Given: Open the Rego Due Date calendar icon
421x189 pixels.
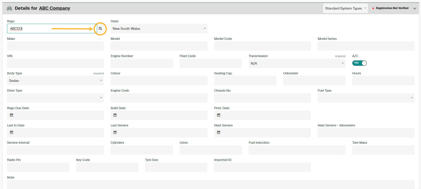Looking at the screenshot, I should (x=12, y=115).
